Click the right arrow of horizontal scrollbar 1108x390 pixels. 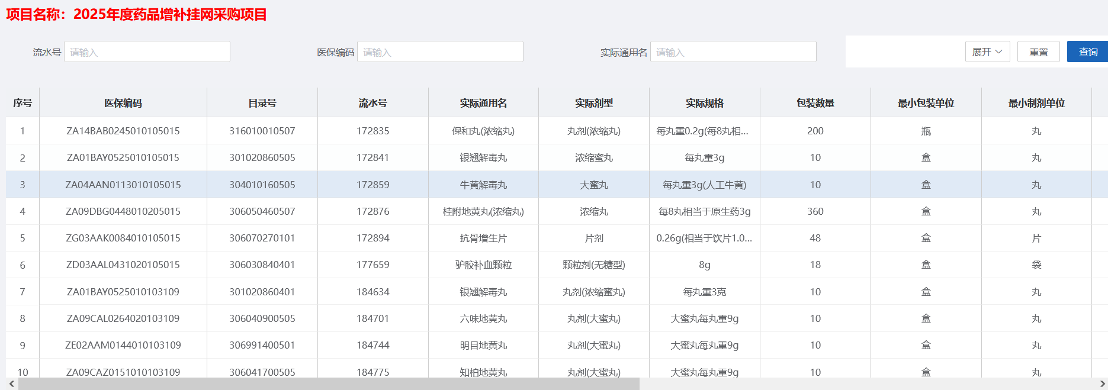click(1102, 384)
